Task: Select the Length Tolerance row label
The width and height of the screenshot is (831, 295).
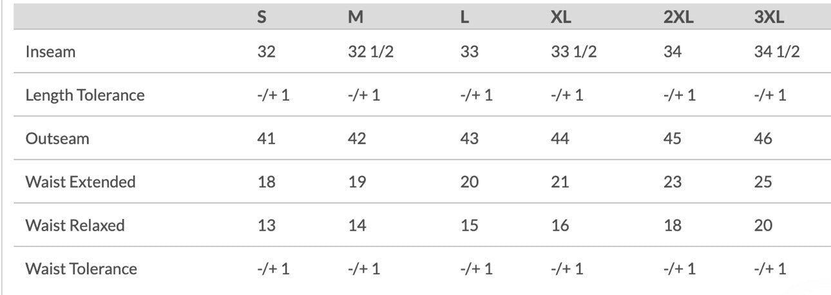Action: (85, 95)
